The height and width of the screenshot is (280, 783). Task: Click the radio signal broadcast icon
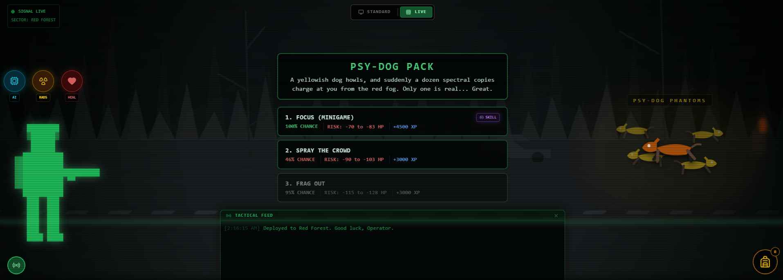[x=16, y=265]
